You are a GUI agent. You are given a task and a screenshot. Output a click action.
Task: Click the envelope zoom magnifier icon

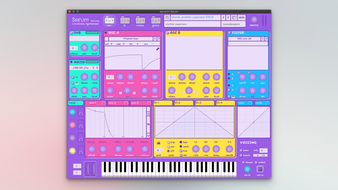(x=148, y=124)
